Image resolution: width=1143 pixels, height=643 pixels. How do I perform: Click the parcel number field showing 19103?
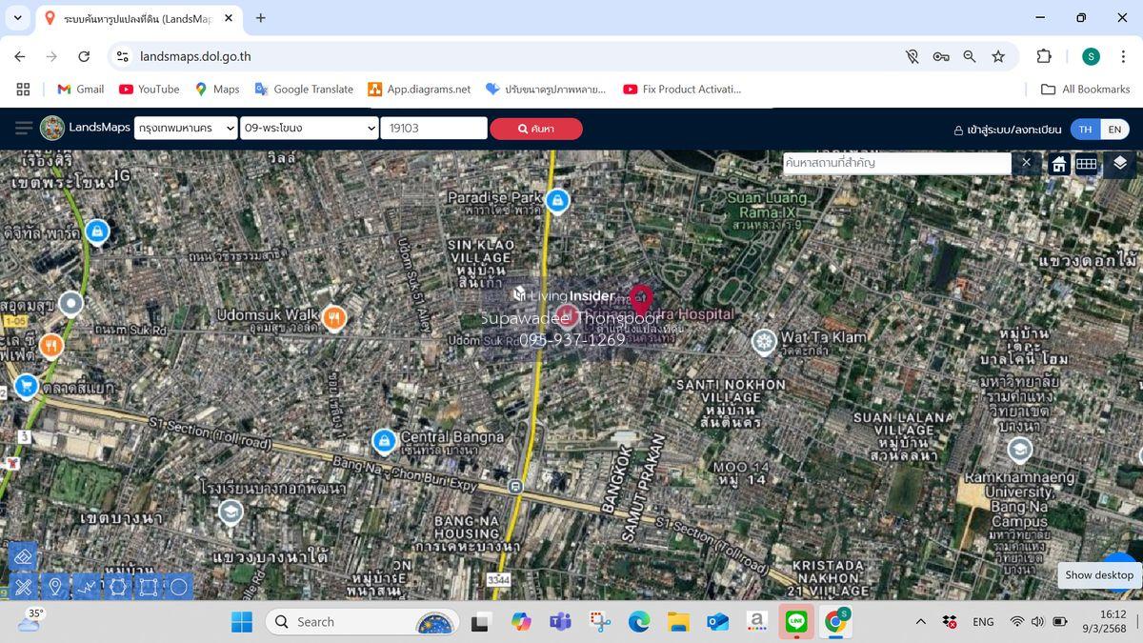433,128
